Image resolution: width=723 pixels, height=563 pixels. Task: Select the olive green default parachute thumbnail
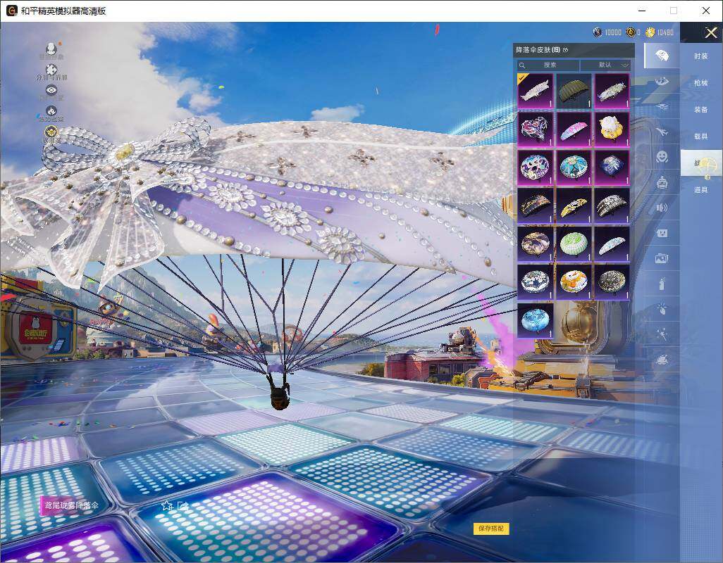pos(573,91)
